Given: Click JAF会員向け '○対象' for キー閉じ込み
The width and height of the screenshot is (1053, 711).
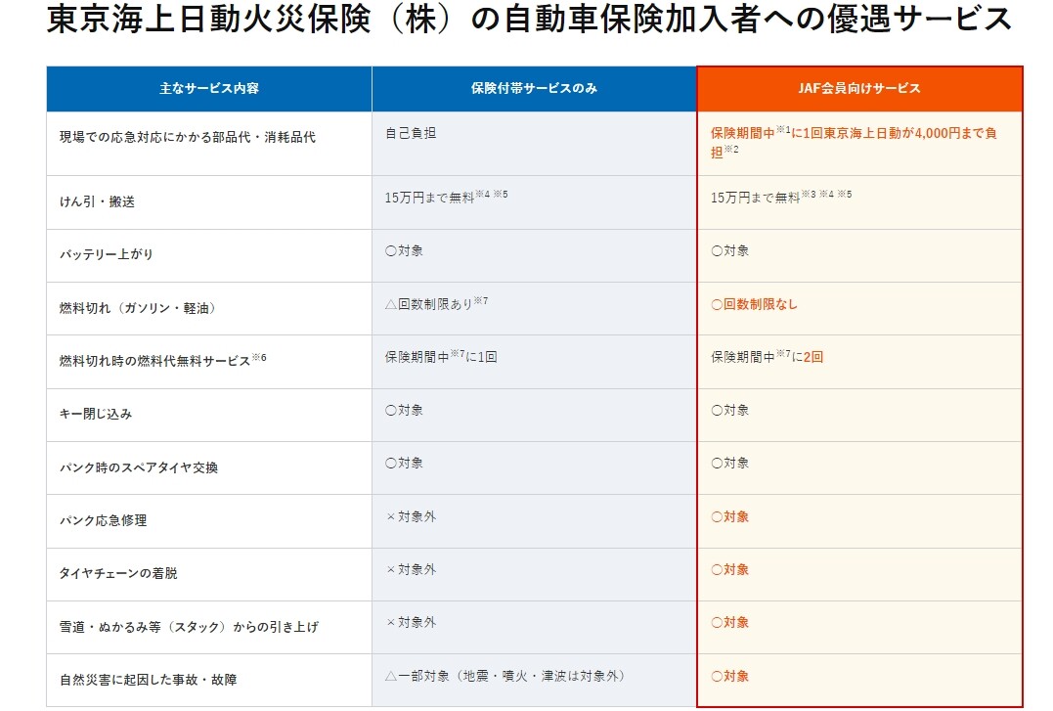Looking at the screenshot, I should [730, 410].
